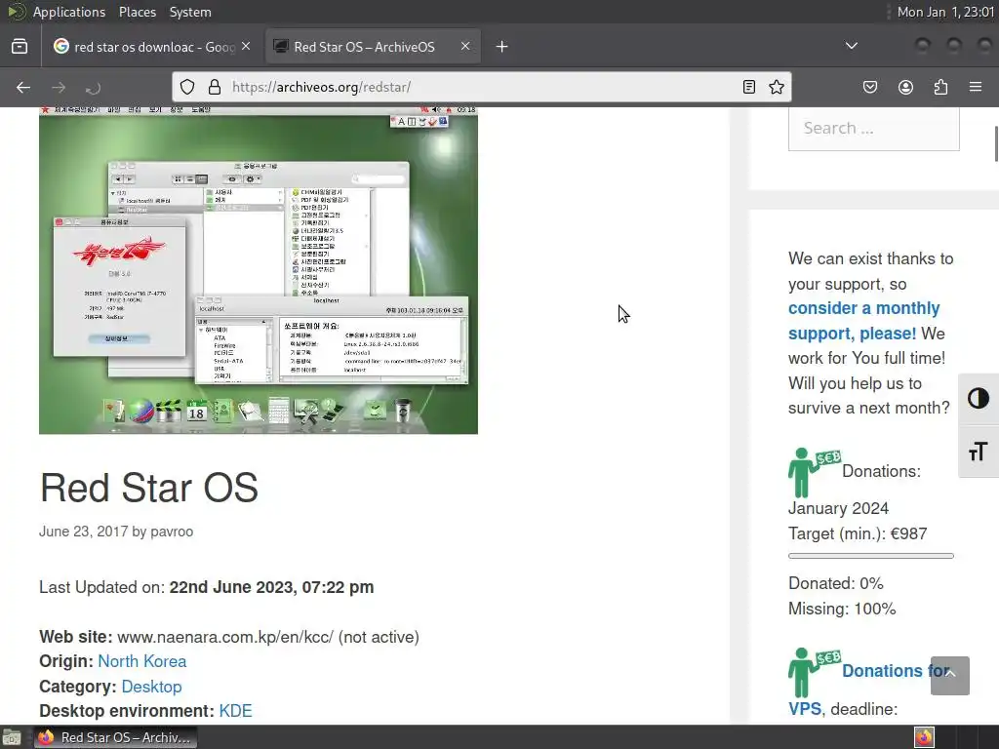The width and height of the screenshot is (999, 749).
Task: Close the Google search tab
Action: [x=246, y=47]
